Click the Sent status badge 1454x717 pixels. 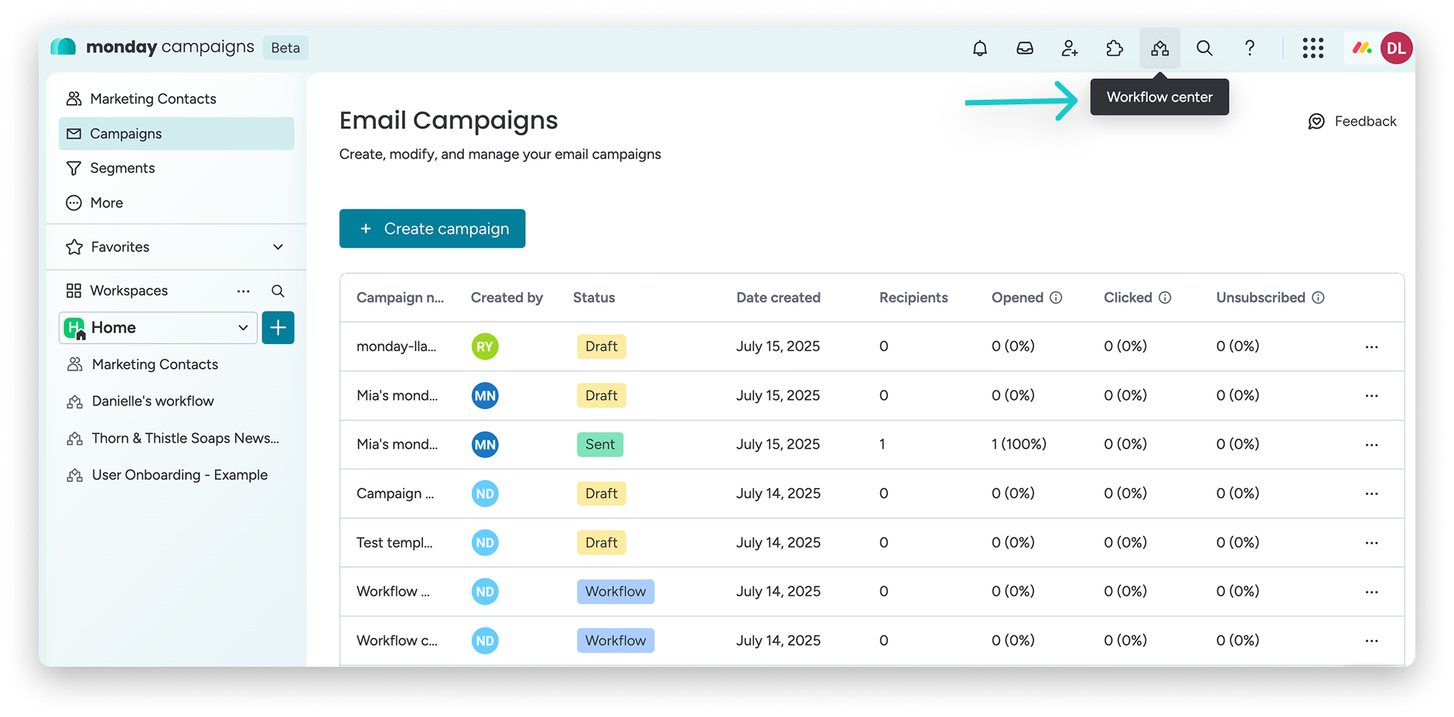tap(600, 445)
